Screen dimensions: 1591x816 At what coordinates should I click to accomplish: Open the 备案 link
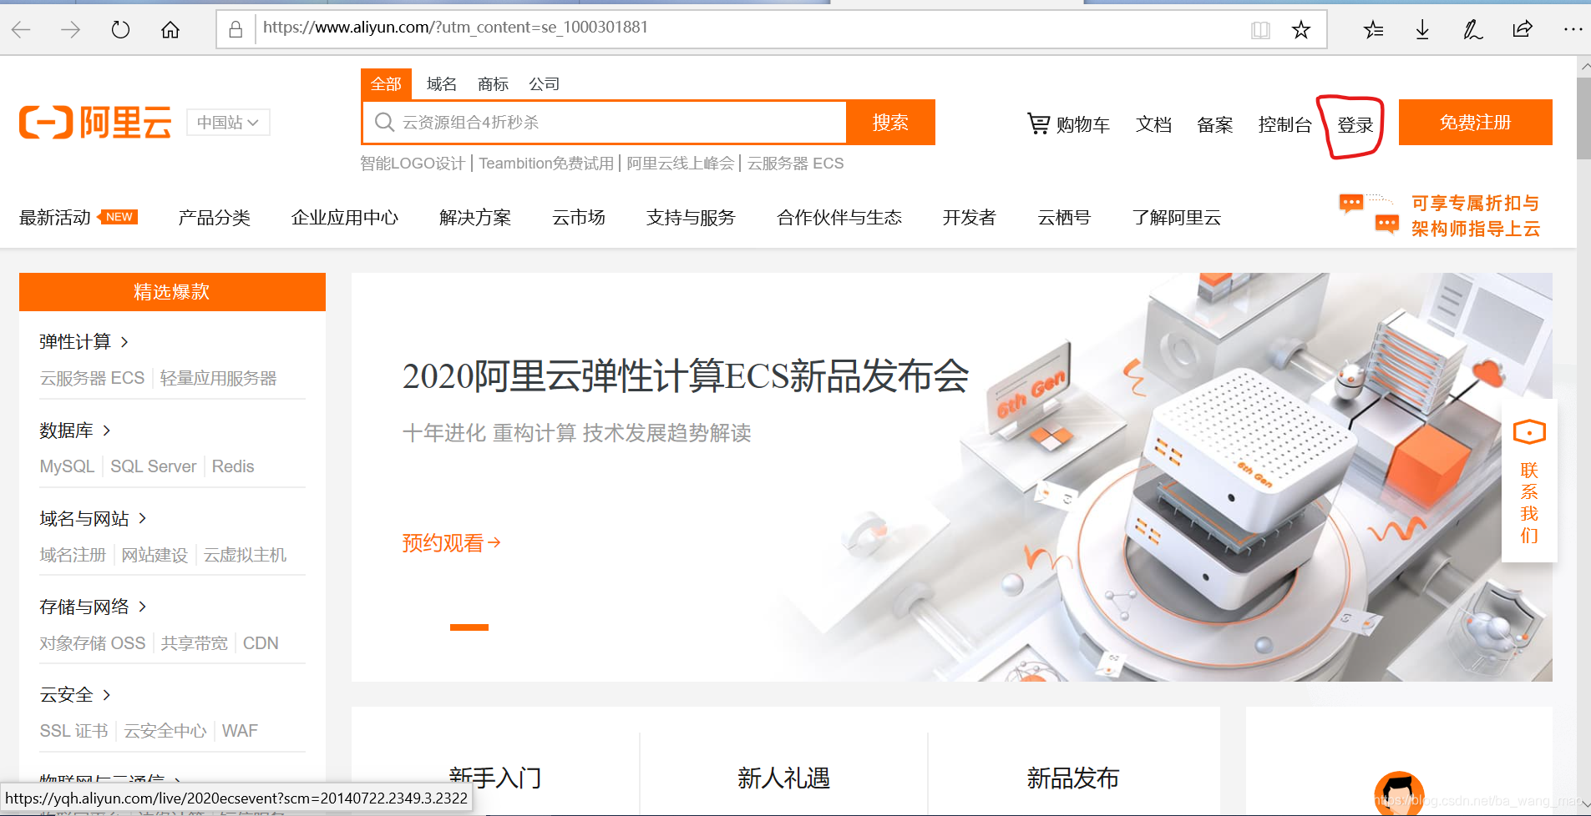[x=1215, y=125]
